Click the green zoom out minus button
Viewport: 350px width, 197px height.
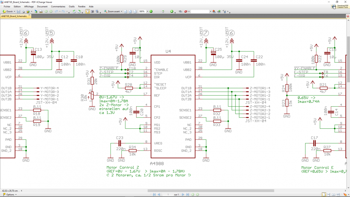[151, 12]
